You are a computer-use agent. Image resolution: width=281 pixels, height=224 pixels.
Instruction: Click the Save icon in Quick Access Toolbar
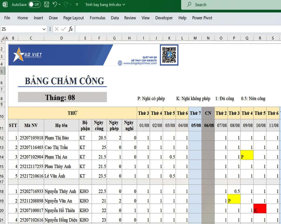click(46, 5)
